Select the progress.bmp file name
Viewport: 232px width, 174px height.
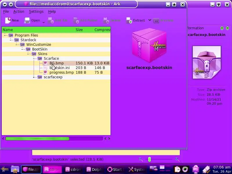point(61,72)
